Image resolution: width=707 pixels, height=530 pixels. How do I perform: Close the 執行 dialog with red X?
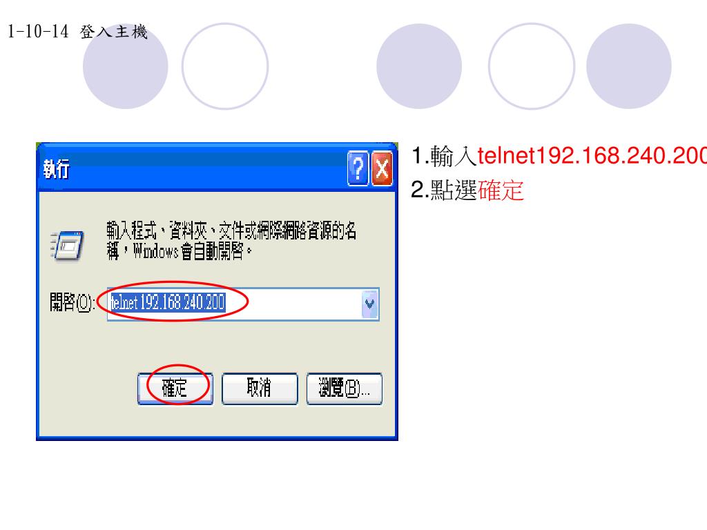[382, 169]
